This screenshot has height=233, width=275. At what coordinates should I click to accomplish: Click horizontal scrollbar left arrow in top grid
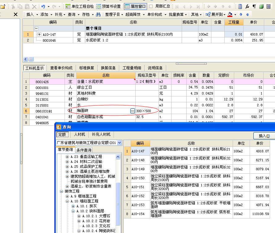(x=26, y=59)
